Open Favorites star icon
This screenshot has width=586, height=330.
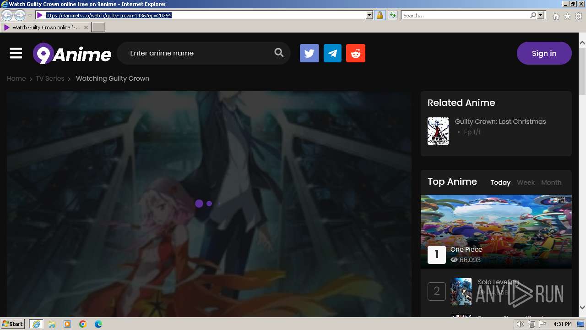(567, 16)
